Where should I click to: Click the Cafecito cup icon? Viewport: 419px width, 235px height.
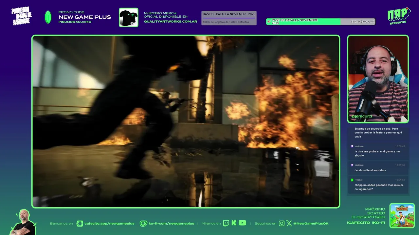80,224
